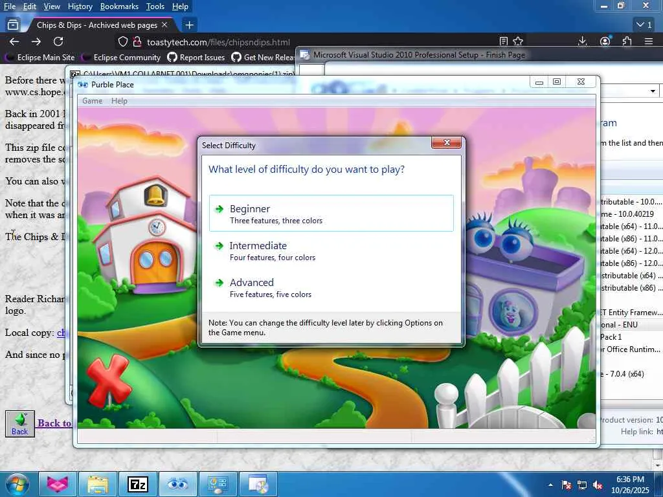This screenshot has width=663, height=497.
Task: Open the taskbar clock showing 6:36 PM
Action: 630,485
